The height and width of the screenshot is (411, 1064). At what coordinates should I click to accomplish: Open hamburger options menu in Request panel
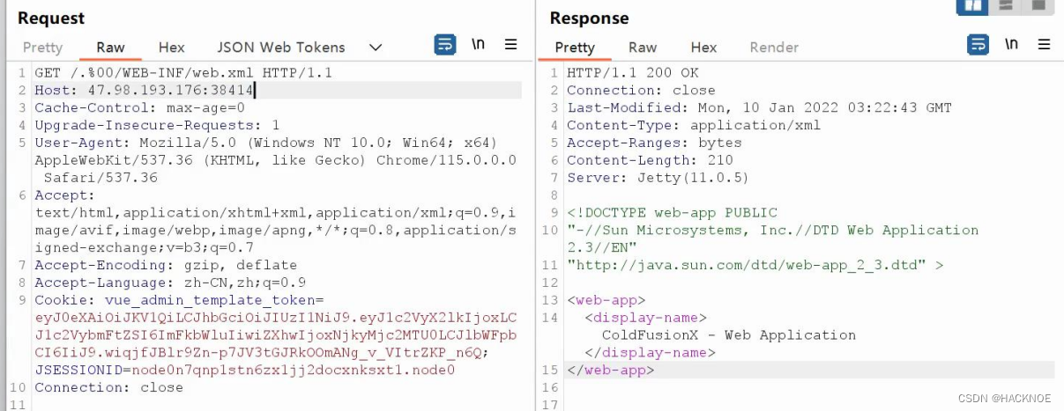pyautogui.click(x=511, y=44)
